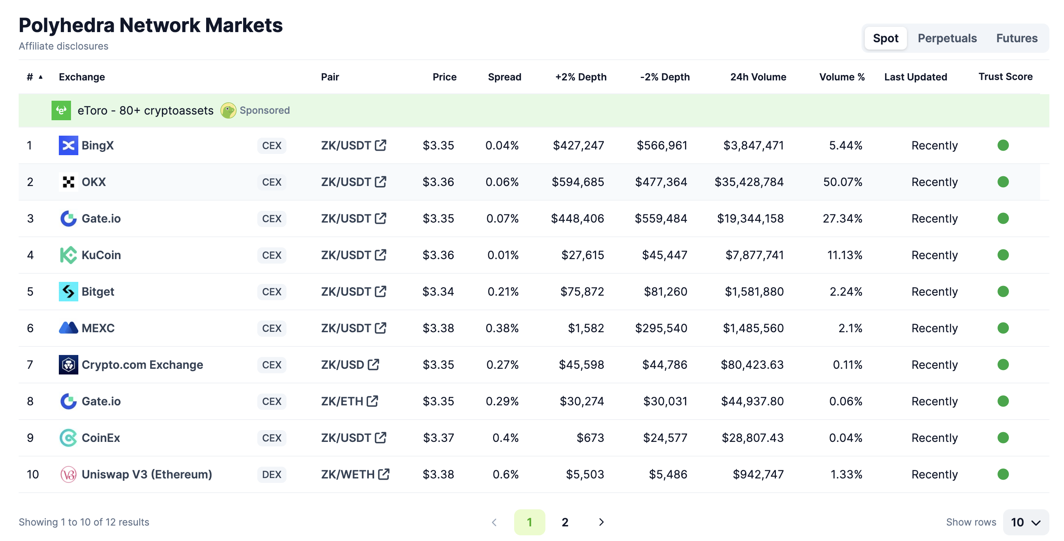This screenshot has height=541, width=1064.
Task: Go to the next page arrow
Action: click(601, 522)
